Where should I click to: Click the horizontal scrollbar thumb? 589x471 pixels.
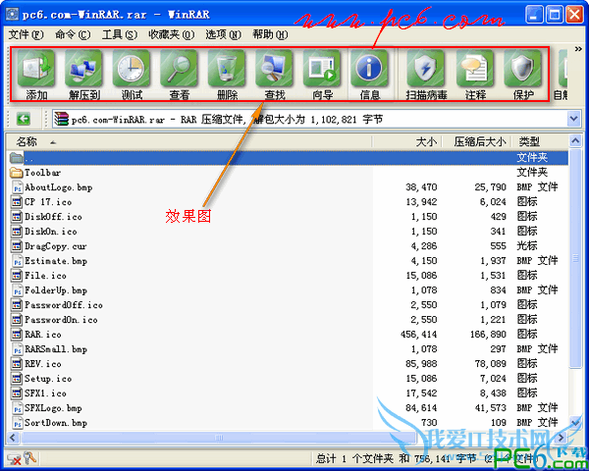pyautogui.click(x=219, y=438)
